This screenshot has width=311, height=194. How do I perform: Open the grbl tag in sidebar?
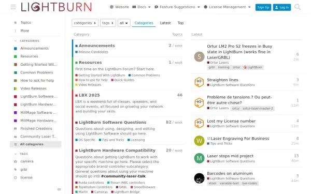[24, 170]
